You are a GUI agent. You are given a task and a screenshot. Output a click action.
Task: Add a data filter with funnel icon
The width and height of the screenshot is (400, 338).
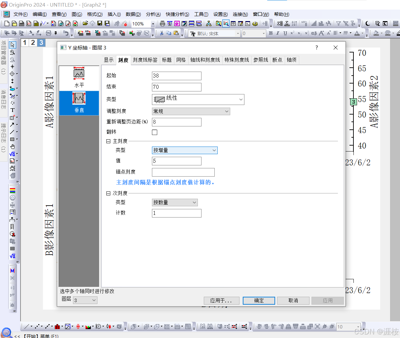pos(338,23)
